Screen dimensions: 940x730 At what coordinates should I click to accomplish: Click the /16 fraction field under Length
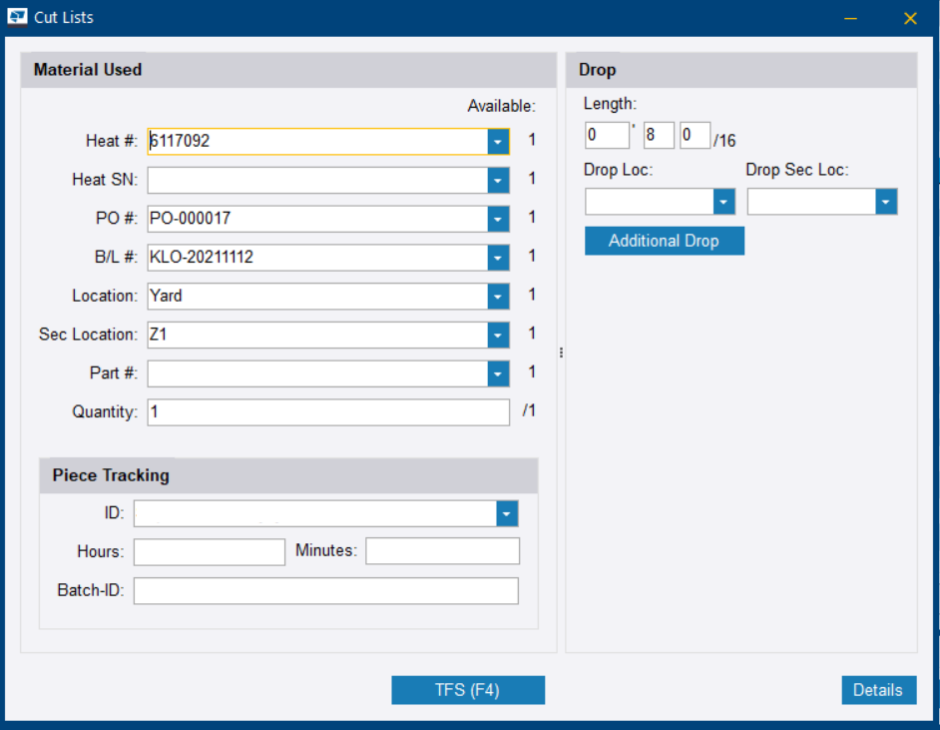(x=695, y=135)
